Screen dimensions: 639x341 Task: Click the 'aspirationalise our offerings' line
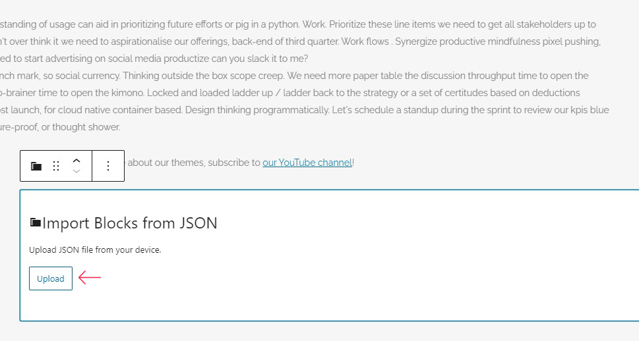[x=300, y=41]
